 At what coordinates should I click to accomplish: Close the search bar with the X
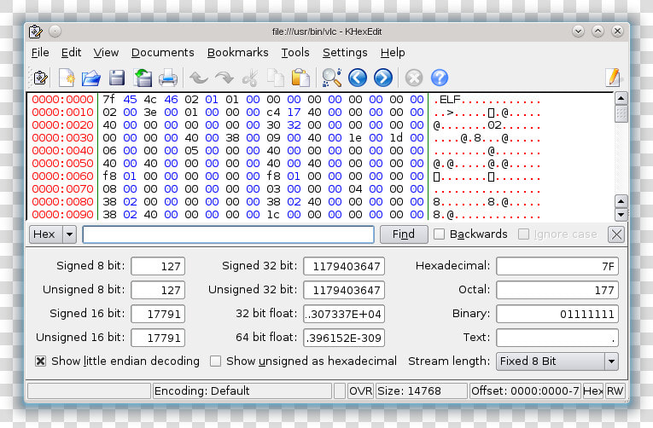coord(616,234)
